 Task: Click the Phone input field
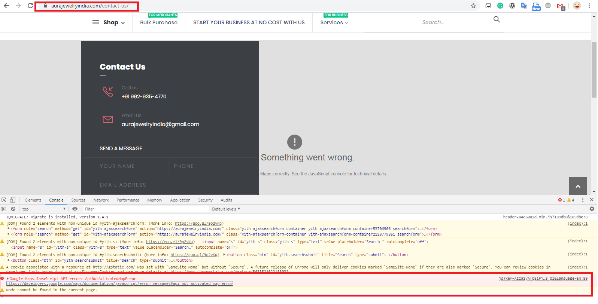coord(213,166)
